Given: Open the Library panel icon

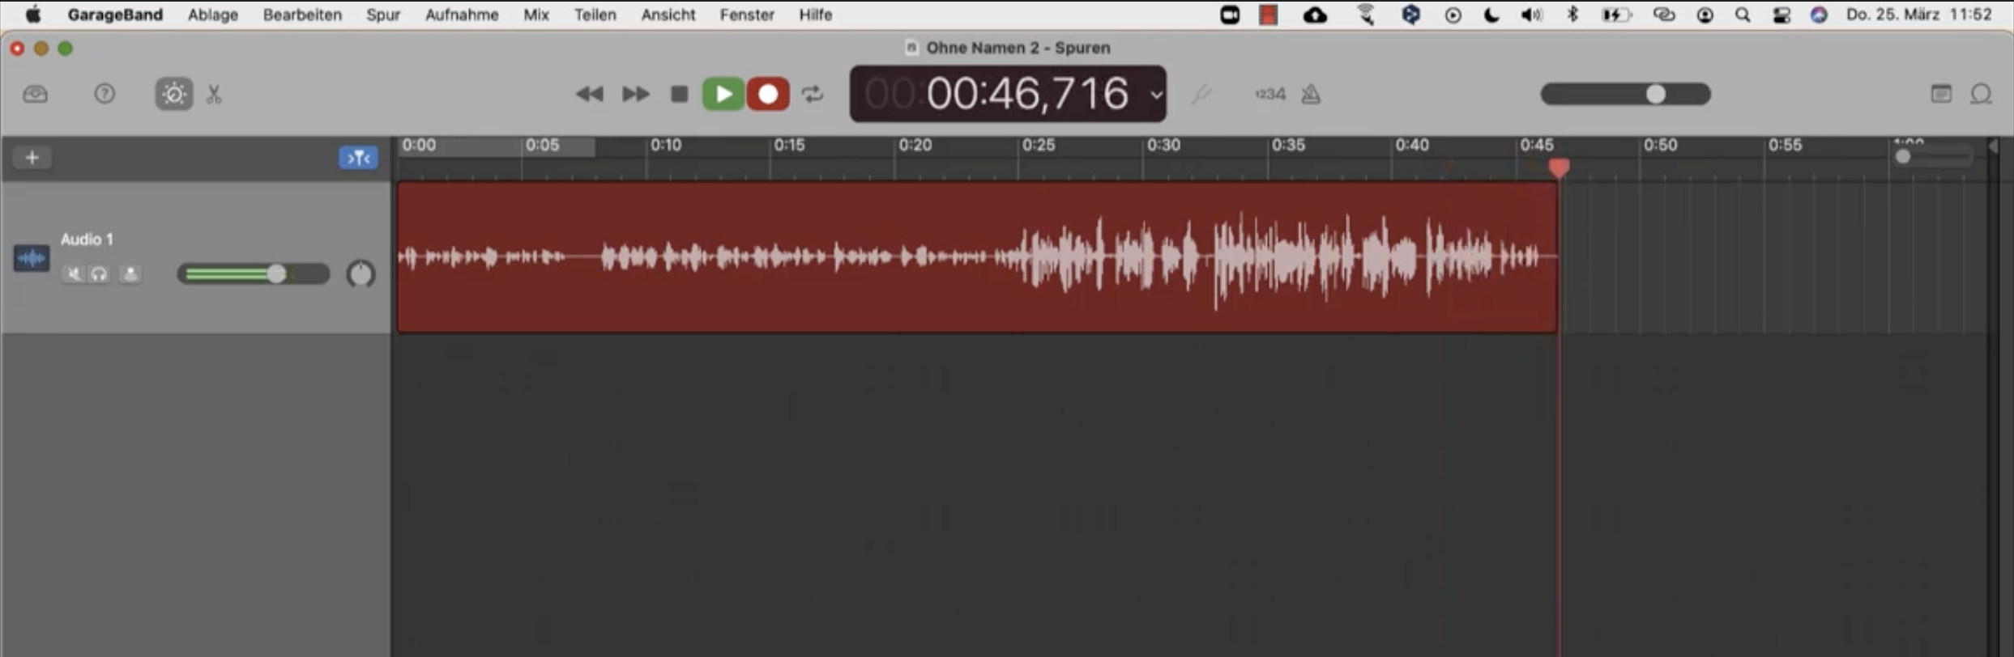Looking at the screenshot, I should coord(35,94).
